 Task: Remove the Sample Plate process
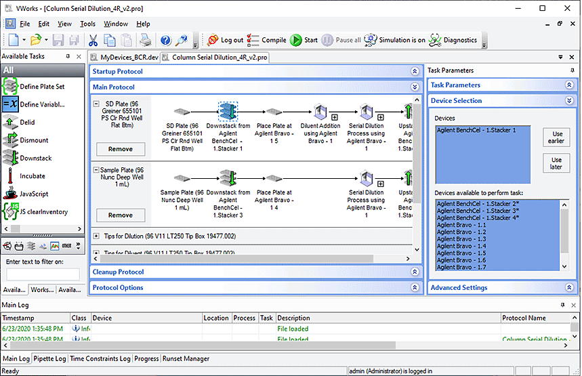click(x=121, y=215)
